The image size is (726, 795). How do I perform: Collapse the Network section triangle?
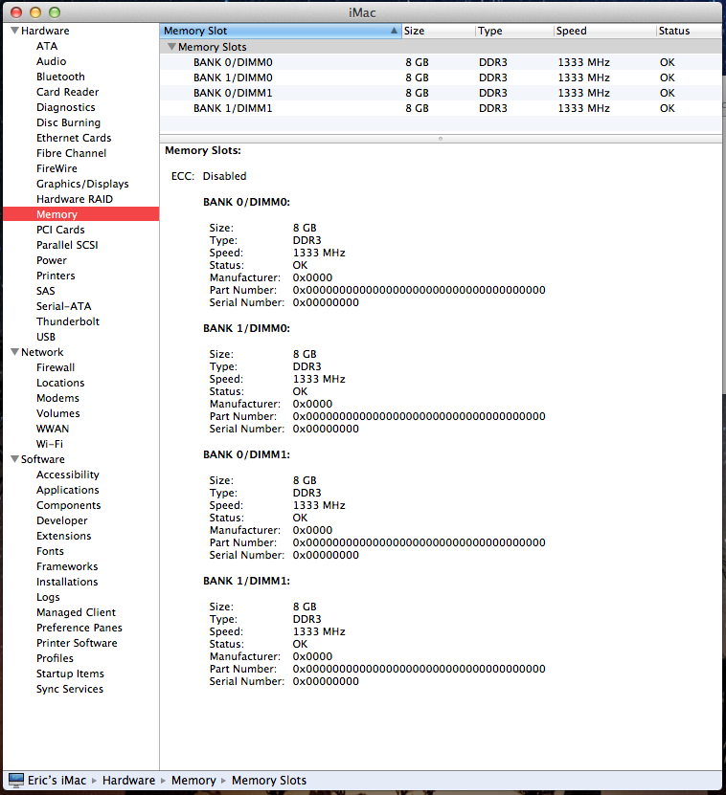coord(14,352)
